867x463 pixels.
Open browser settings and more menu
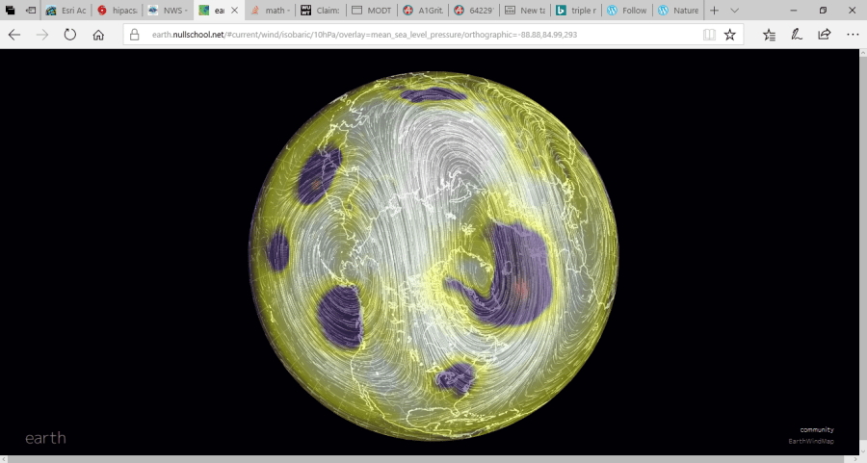pyautogui.click(x=852, y=35)
